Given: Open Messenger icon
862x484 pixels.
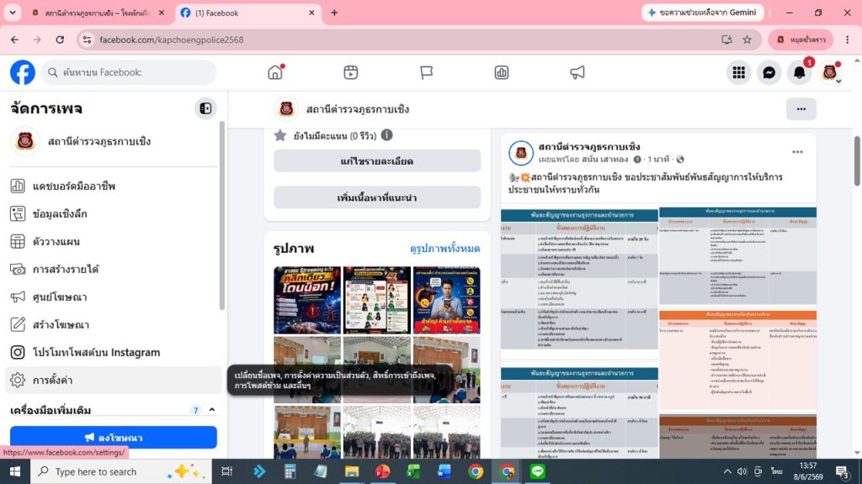Looking at the screenshot, I should [x=769, y=72].
